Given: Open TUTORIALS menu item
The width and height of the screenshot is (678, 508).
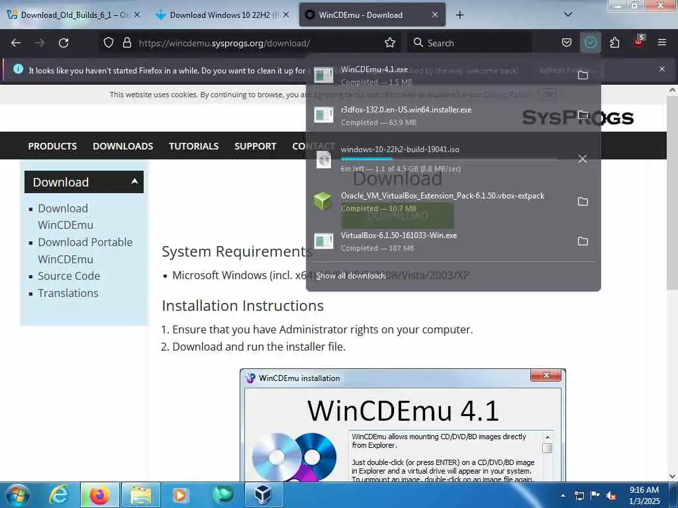Looking at the screenshot, I should [194, 146].
